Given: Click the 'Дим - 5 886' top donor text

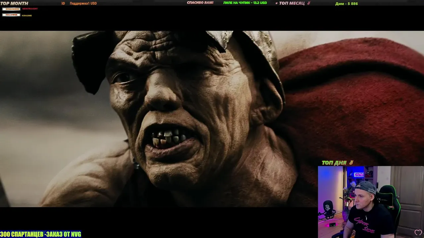Looking at the screenshot, I should click(x=346, y=4).
